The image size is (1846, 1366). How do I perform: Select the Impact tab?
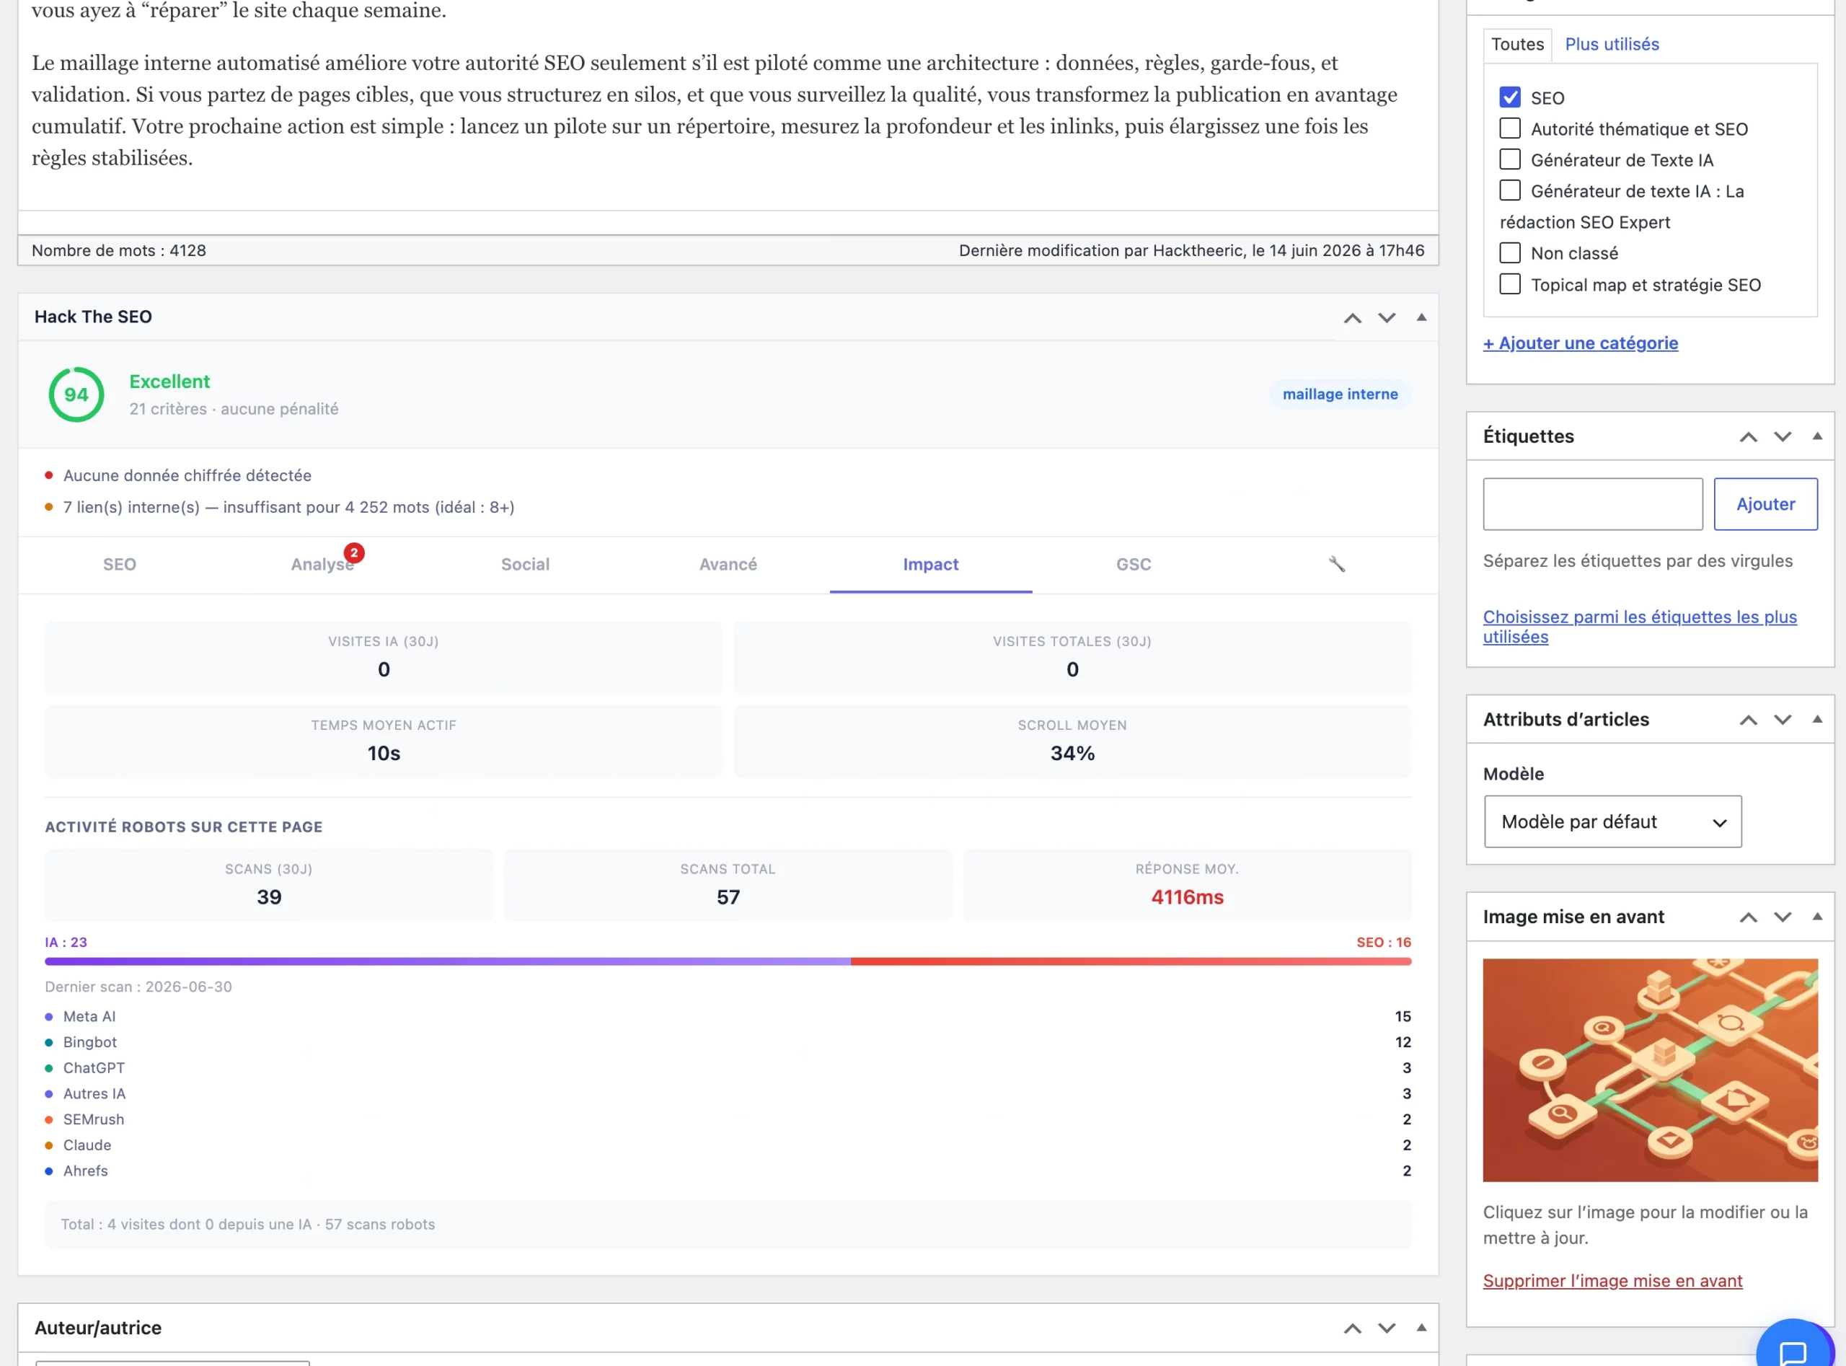(x=930, y=565)
